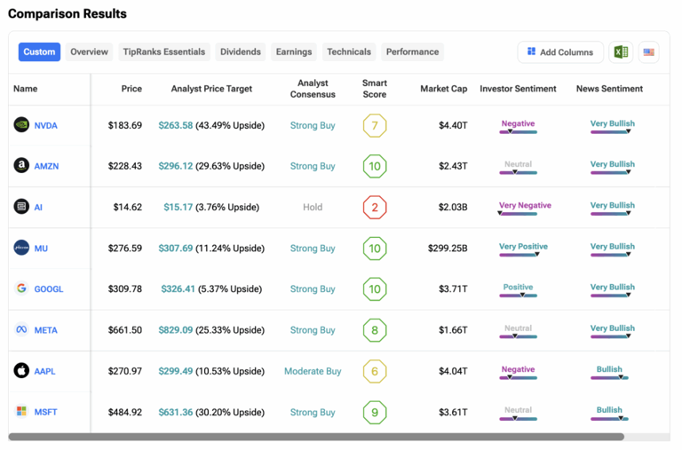Click the Micron MU logo icon

21,249
